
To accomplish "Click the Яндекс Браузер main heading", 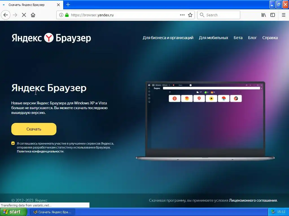I will [49, 88].
